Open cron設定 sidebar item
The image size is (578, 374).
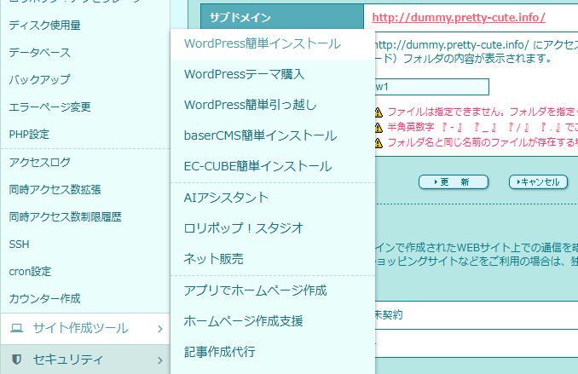point(30,271)
